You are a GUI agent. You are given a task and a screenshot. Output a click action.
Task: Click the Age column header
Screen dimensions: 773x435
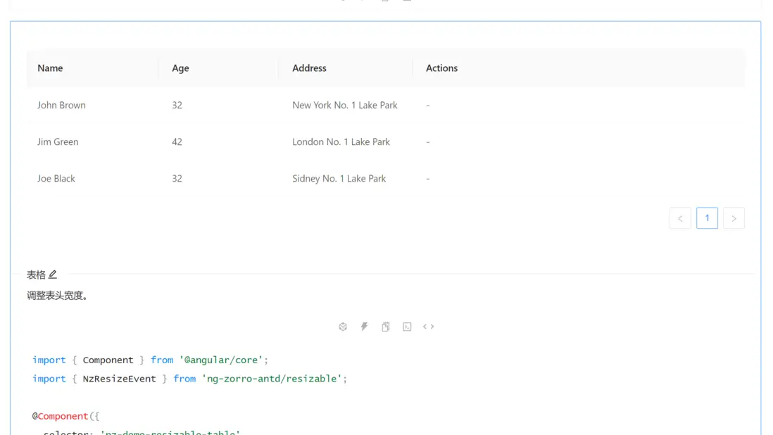click(x=180, y=68)
